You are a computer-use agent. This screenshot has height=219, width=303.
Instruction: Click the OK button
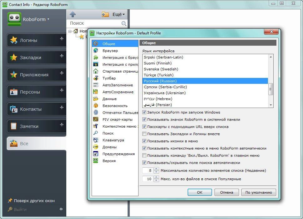(199, 192)
